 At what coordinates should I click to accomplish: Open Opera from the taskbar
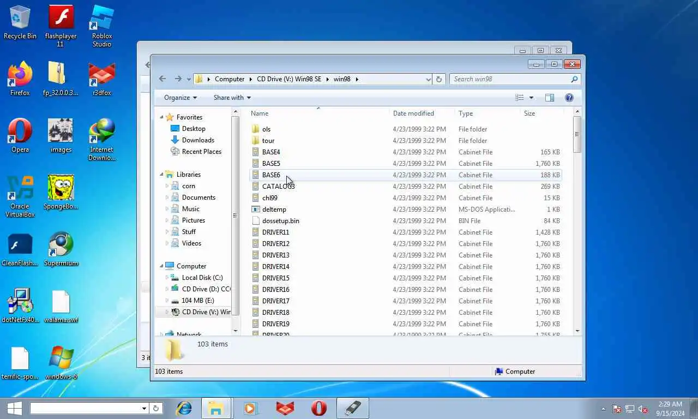pyautogui.click(x=319, y=408)
